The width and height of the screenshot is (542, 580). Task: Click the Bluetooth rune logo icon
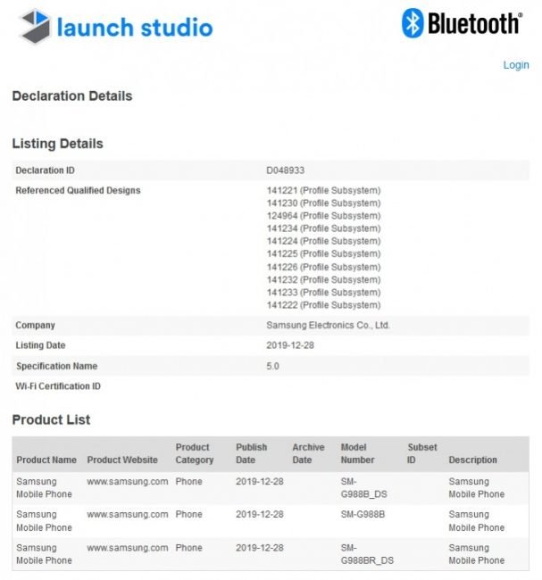[x=412, y=23]
